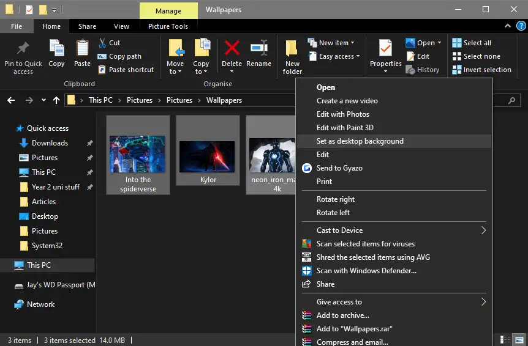Select Desktop in the navigation pane
Image resolution: width=528 pixels, height=346 pixels.
(x=39, y=216)
